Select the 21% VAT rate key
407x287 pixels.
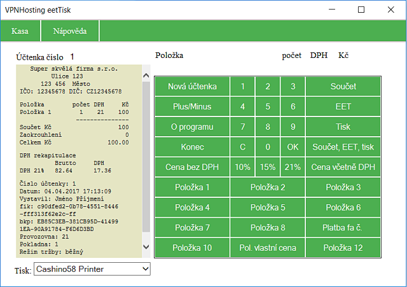(x=293, y=167)
